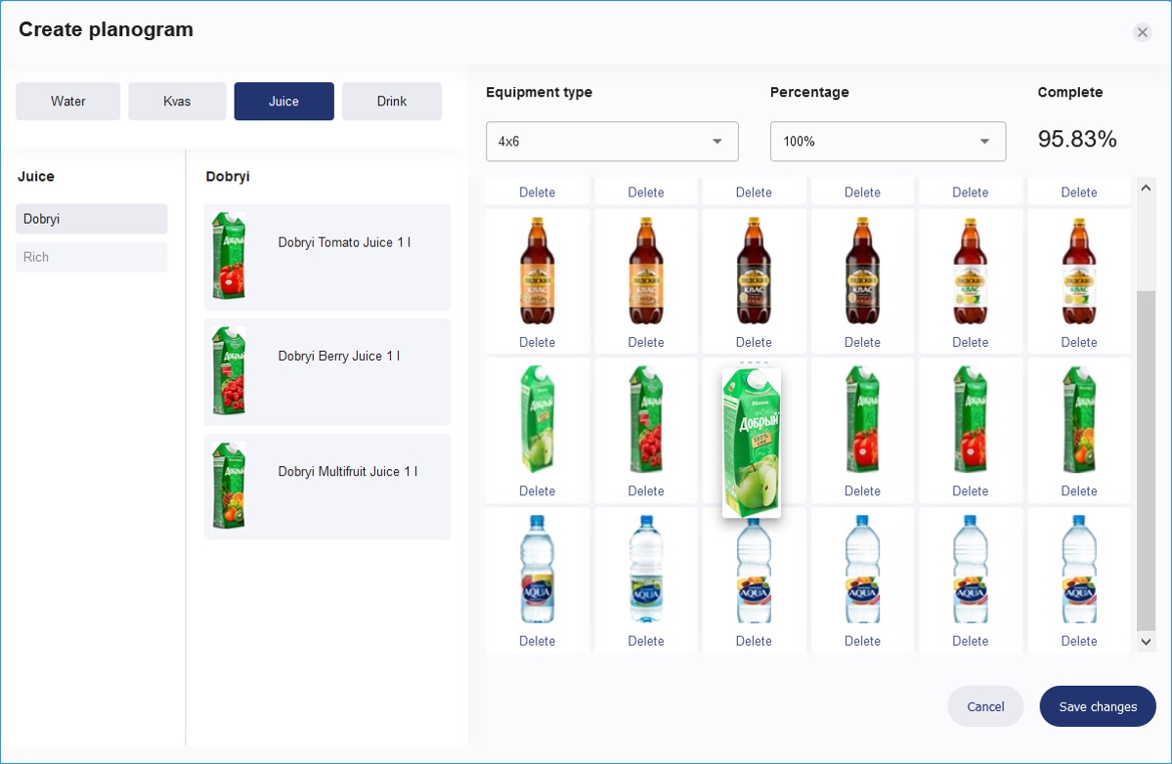This screenshot has height=764, width=1172.
Task: Select first Aqua water bottle in bottom row
Action: 537,570
